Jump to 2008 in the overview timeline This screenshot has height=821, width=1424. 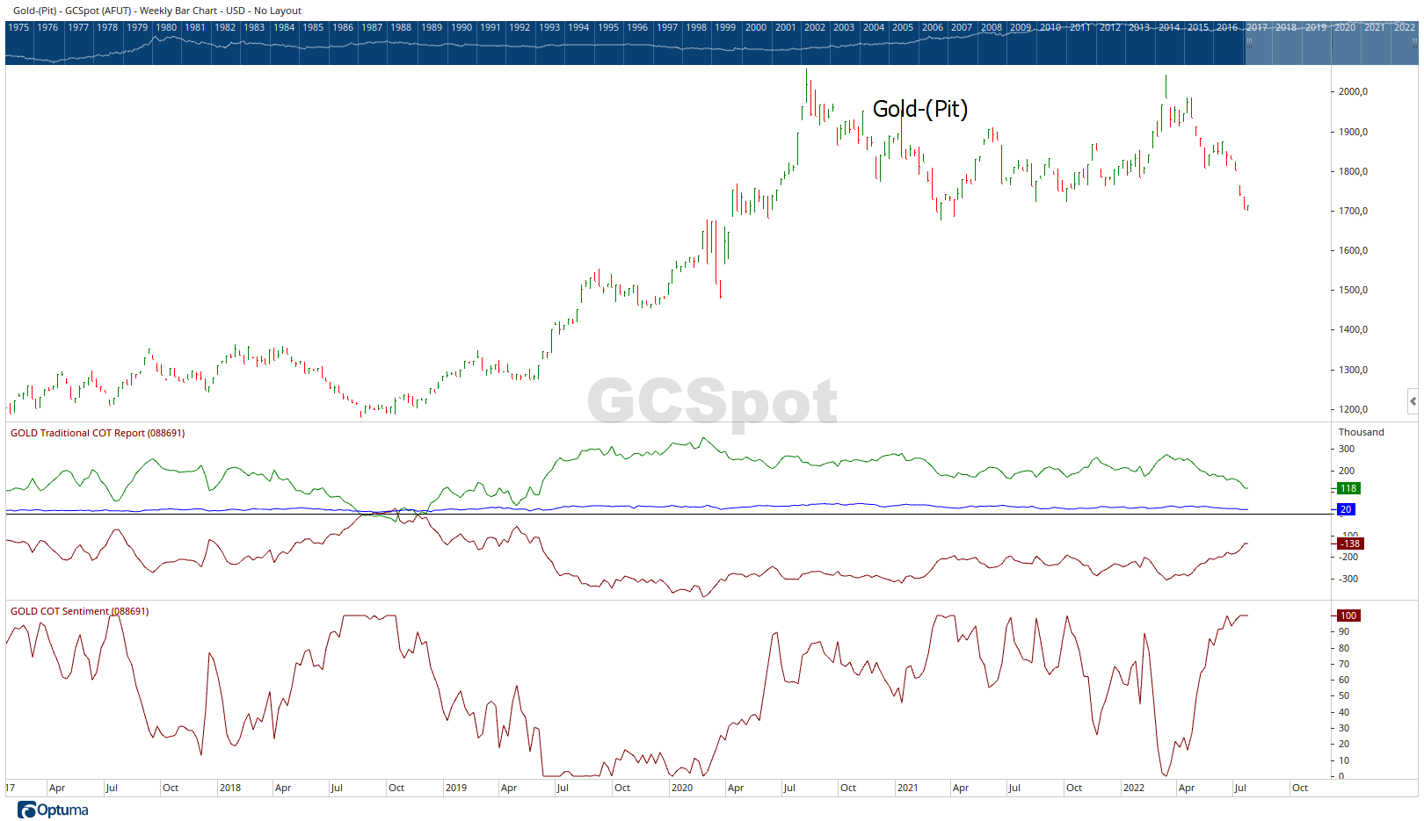992,27
